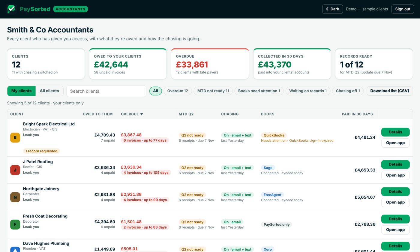Click '1 record requested' tag
The height and width of the screenshot is (252, 420).
41,151
